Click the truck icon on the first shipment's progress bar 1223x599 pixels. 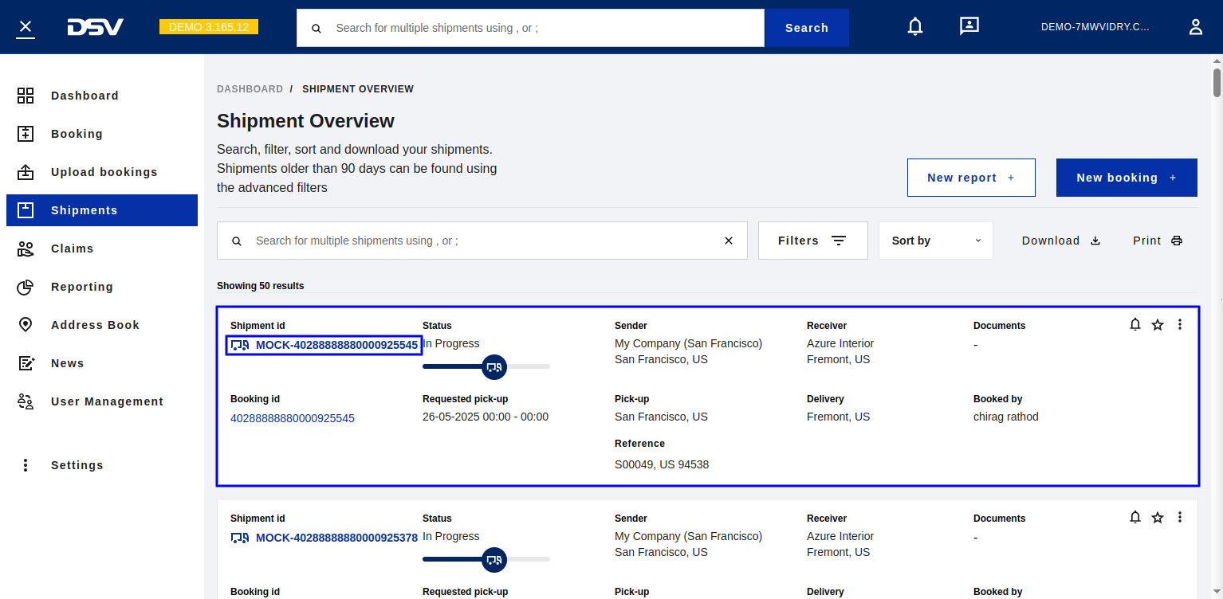click(x=494, y=366)
